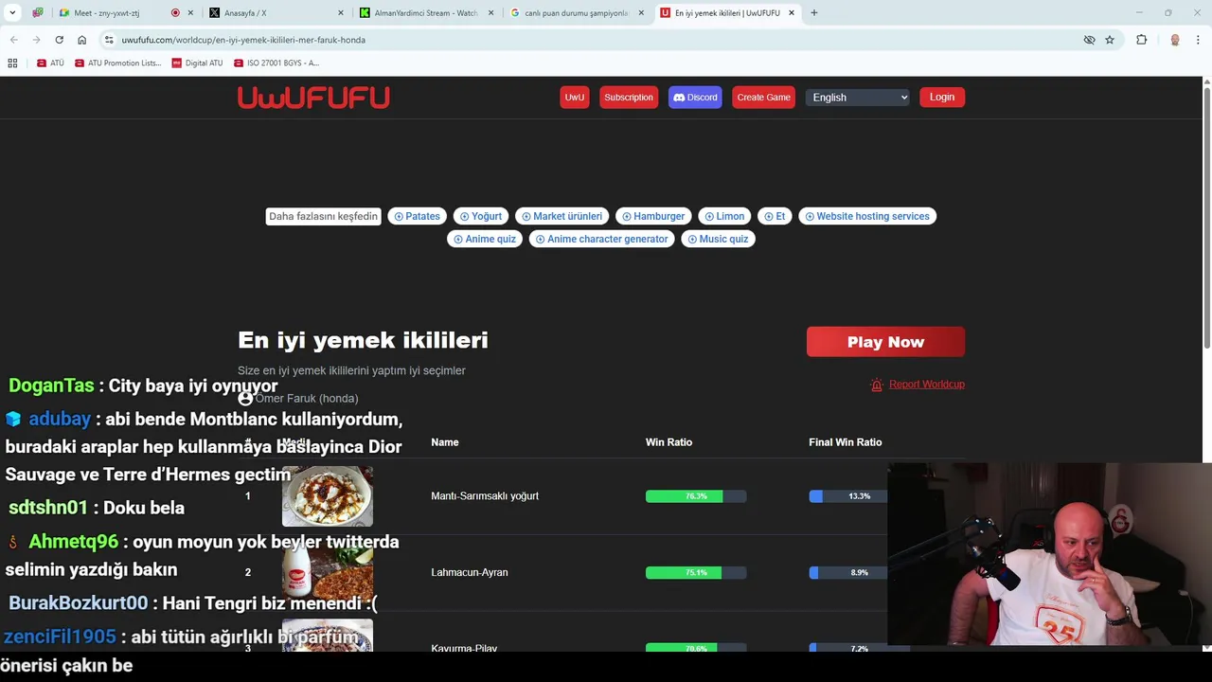Image resolution: width=1212 pixels, height=682 pixels.
Task: Go back in browser history
Action: tap(14, 40)
